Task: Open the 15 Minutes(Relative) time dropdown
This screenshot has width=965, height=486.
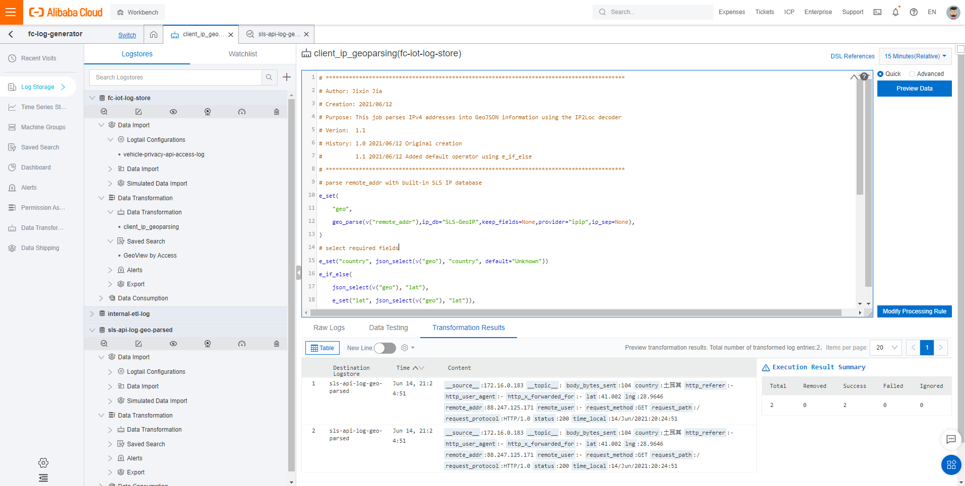Action: (915, 56)
